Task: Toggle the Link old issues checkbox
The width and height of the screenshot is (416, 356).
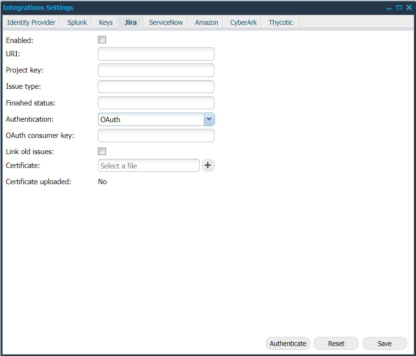Action: tap(102, 151)
